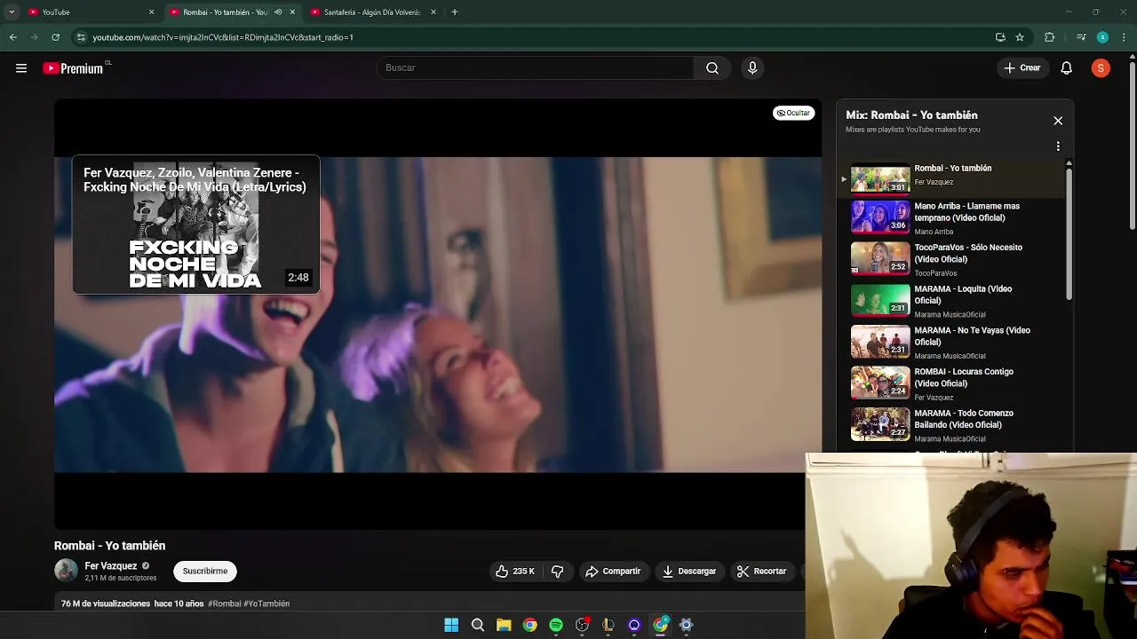
Task: Close the Rombai - Yo también tab
Action: coord(292,12)
